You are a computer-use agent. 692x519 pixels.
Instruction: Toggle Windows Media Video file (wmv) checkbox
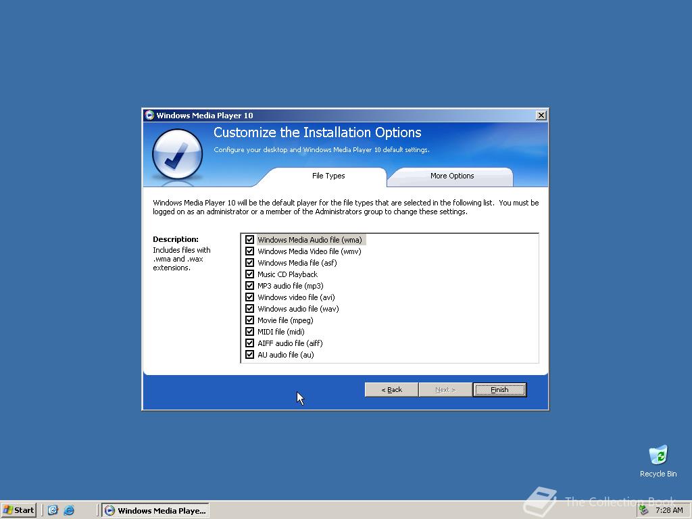[x=250, y=251]
